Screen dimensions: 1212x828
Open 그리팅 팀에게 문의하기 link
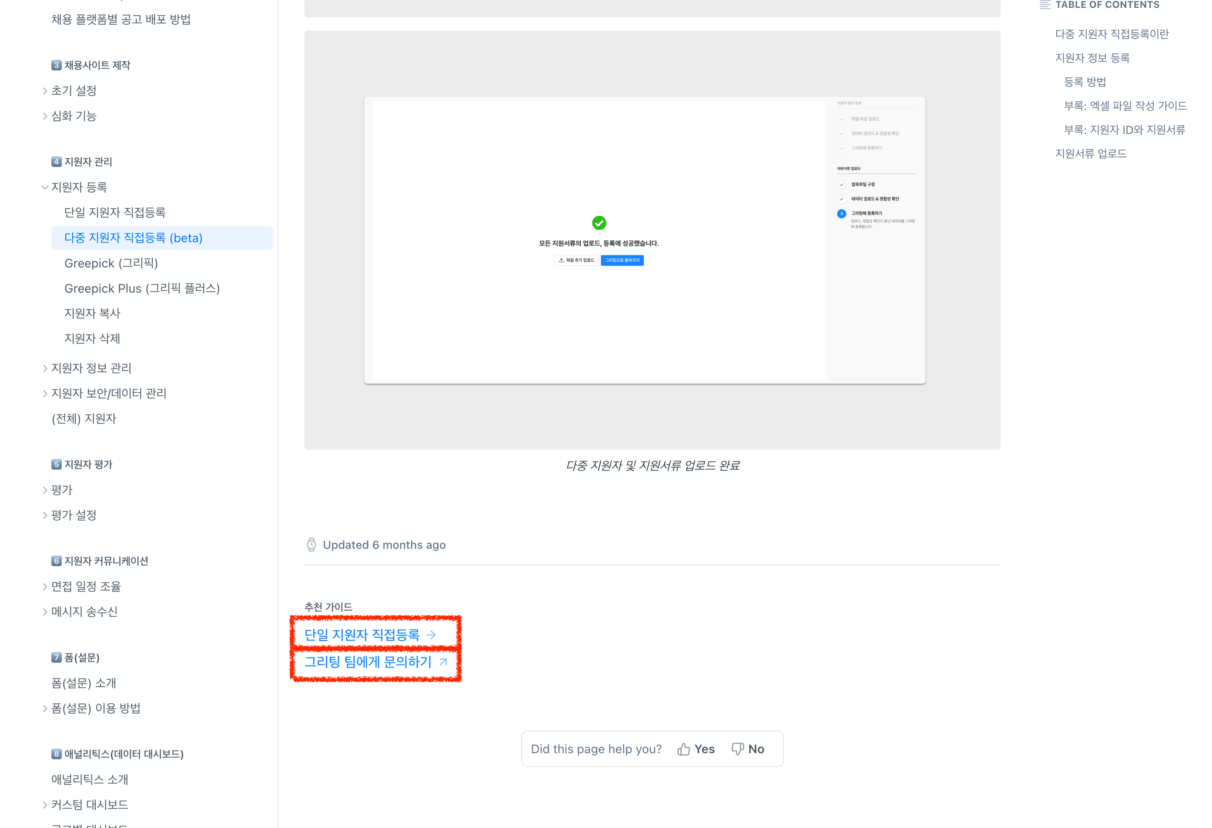tap(368, 662)
